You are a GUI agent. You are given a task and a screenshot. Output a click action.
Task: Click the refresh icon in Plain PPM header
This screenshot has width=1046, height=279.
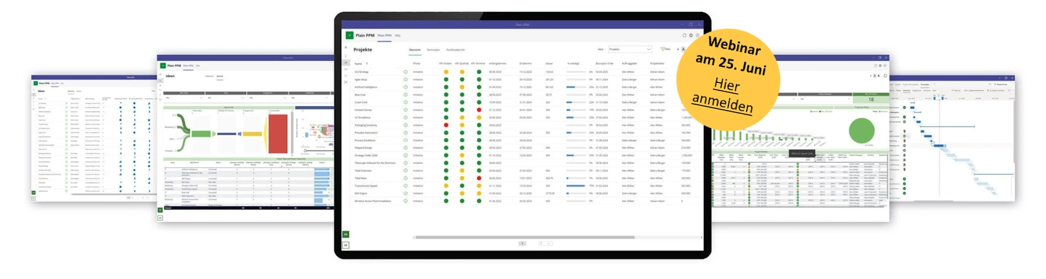coord(684,35)
